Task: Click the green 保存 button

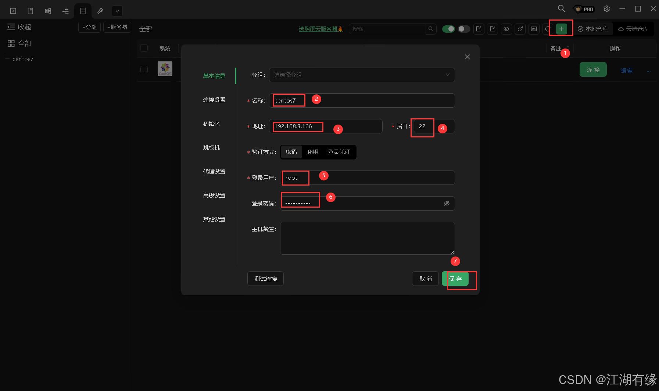Action: click(x=455, y=279)
